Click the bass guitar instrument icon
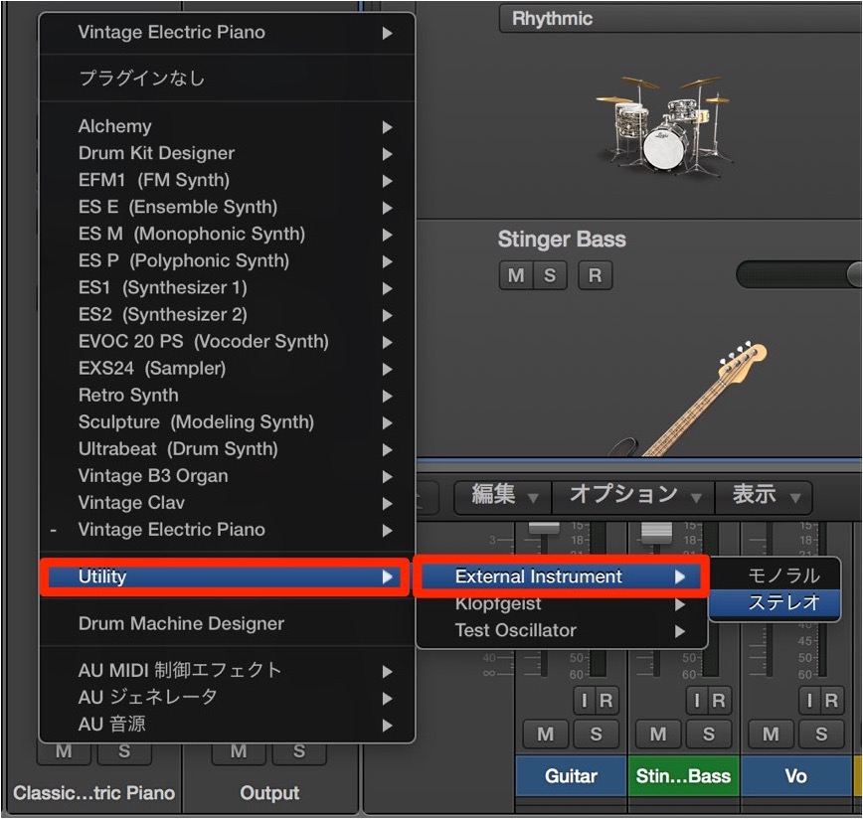Image resolution: width=863 pixels, height=819 pixels. click(690, 400)
